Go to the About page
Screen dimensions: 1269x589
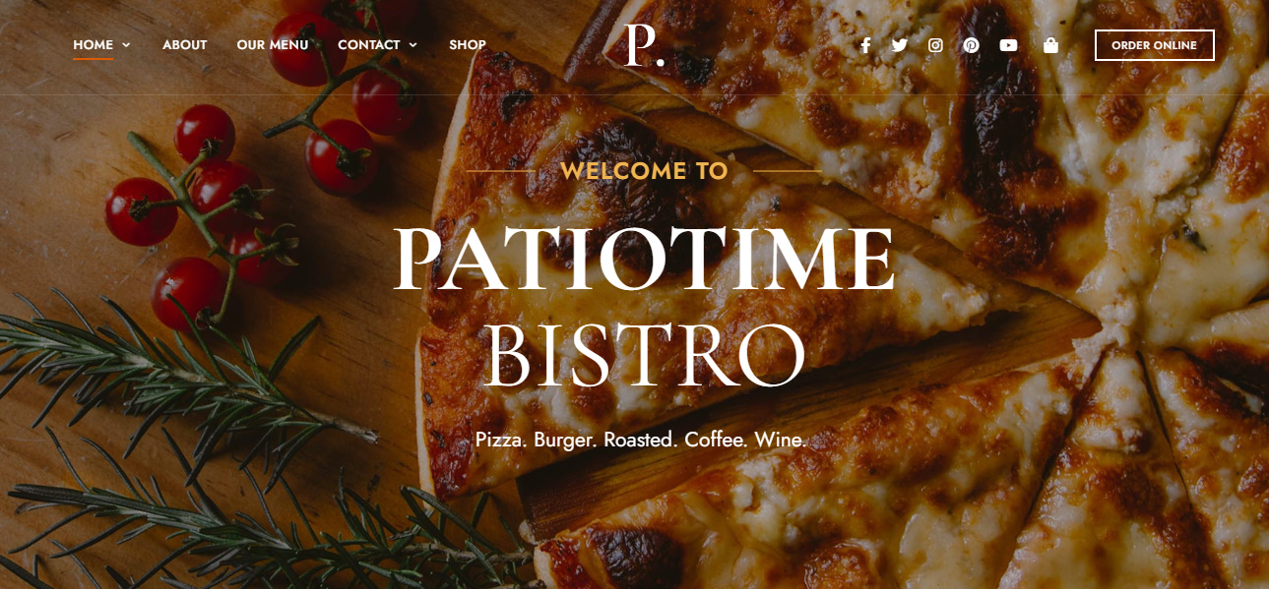click(x=184, y=45)
